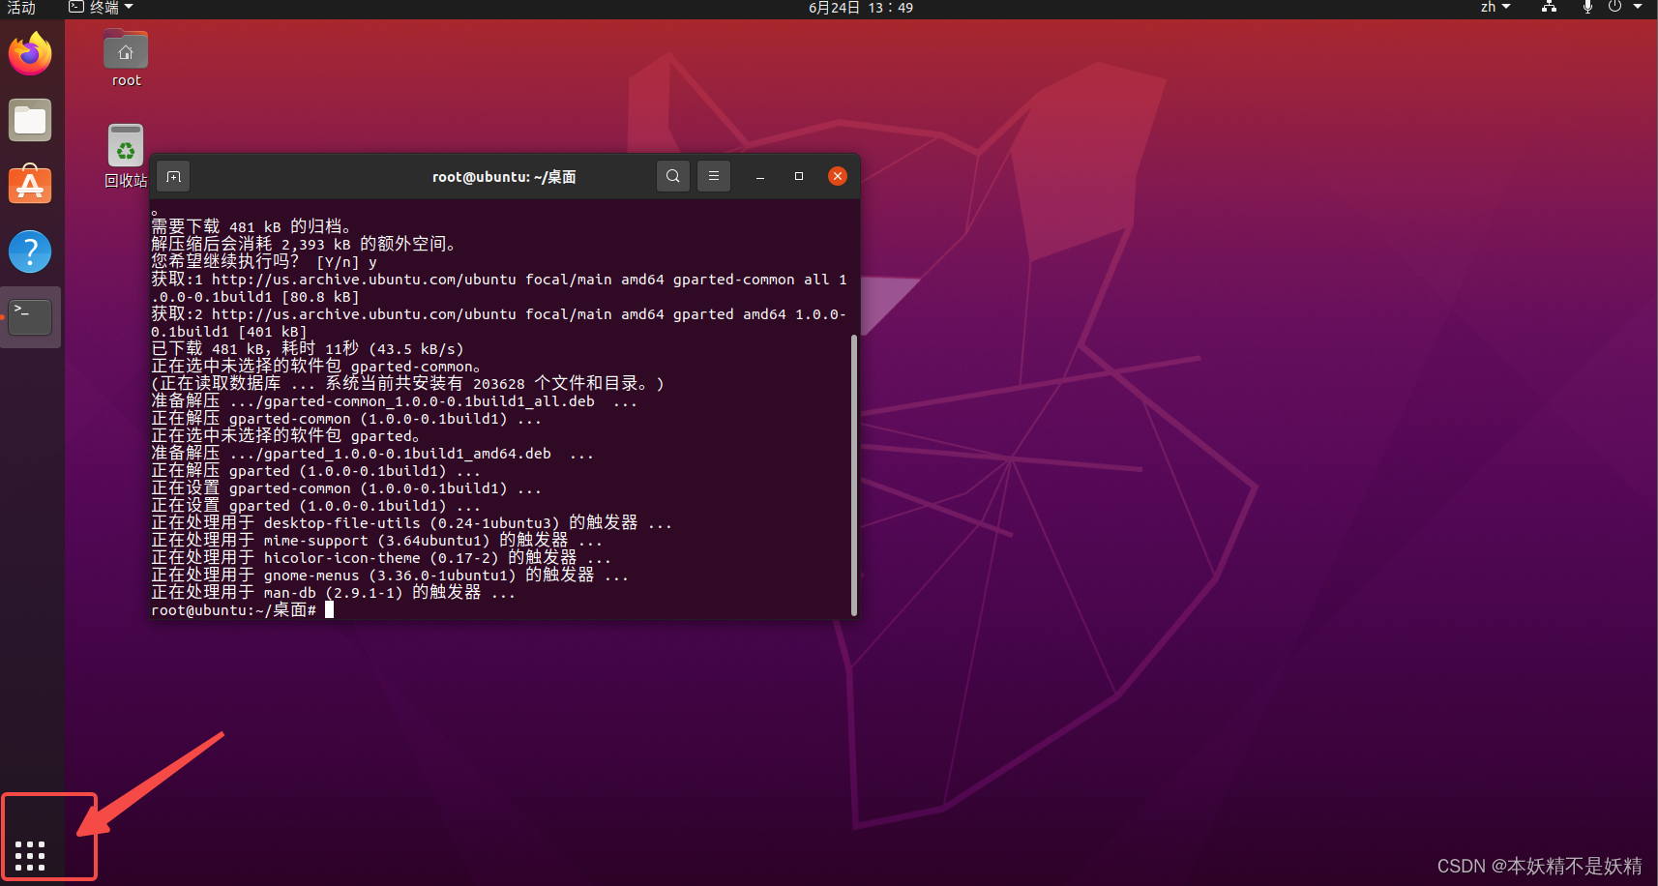The image size is (1658, 886).
Task: Click the line 您希望继续执行吗? [Y/n] y
Action: (x=264, y=262)
